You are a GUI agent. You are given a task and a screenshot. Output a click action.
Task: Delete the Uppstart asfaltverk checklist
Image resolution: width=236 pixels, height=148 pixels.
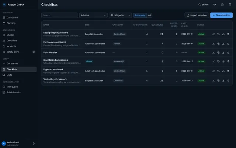point(228,71)
